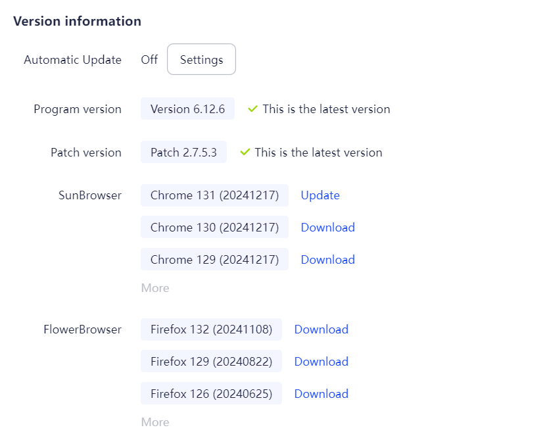Download Firefox 132 for FlowerBrowser
547x438 pixels.
[321, 329]
